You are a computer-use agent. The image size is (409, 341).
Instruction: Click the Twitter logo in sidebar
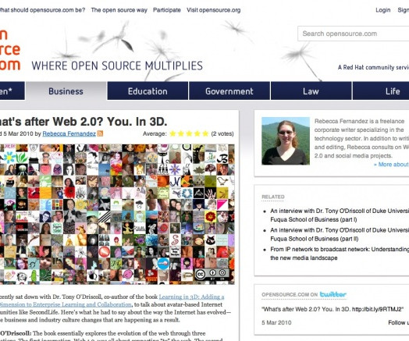(333, 294)
